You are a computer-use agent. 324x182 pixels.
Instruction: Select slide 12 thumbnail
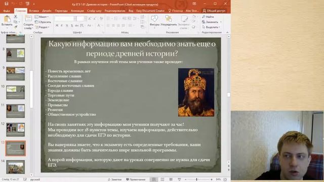point(16,129)
